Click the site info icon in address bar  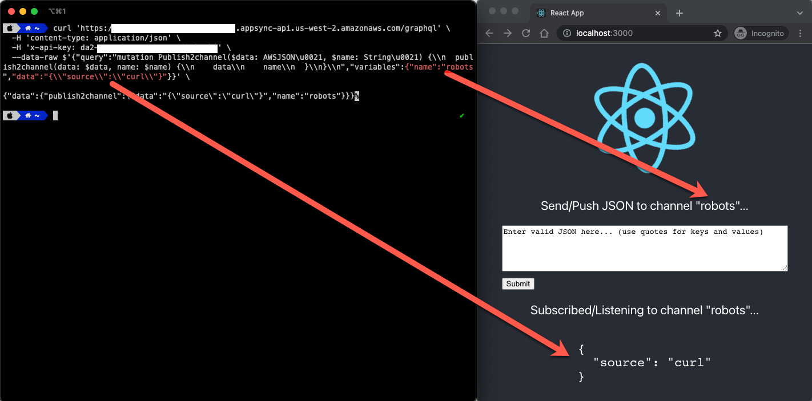point(566,33)
